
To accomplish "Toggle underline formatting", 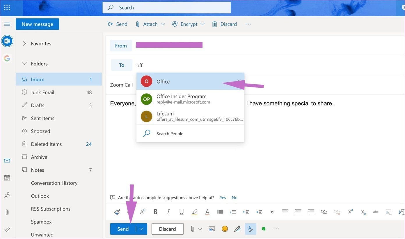I will point(181,212).
